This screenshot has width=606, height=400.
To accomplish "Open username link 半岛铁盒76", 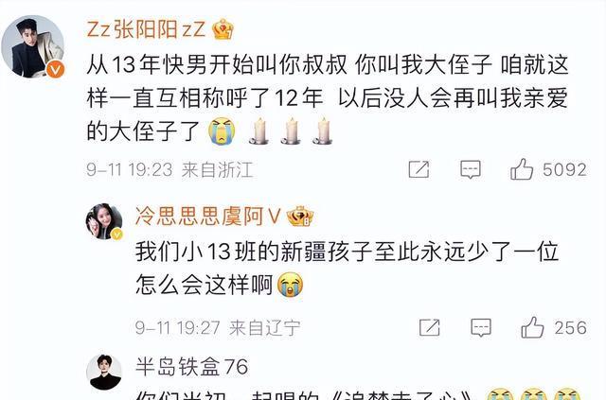I will [191, 366].
